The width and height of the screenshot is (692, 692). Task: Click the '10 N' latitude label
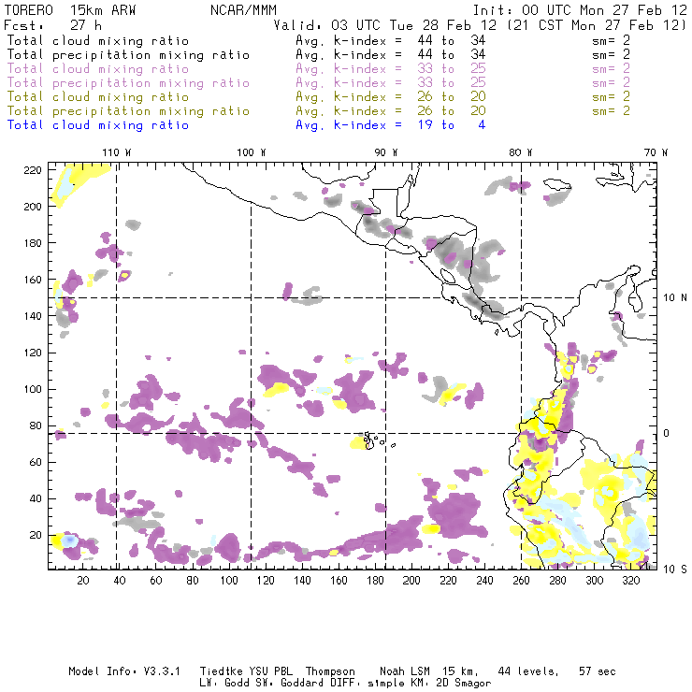[675, 298]
